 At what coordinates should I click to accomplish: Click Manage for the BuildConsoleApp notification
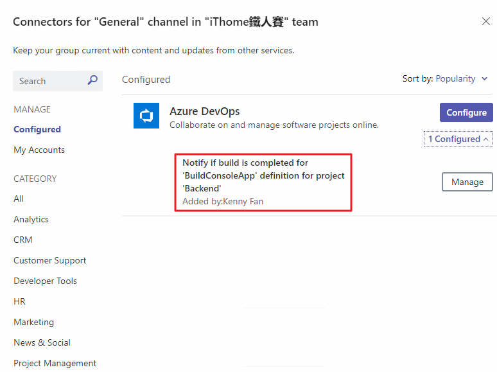coord(467,182)
